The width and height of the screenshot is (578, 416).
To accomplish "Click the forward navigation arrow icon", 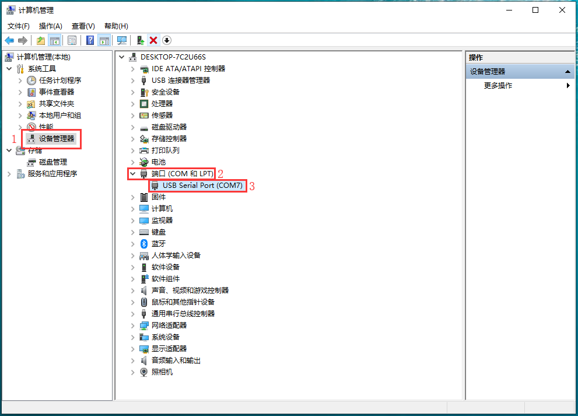I will click(22, 40).
